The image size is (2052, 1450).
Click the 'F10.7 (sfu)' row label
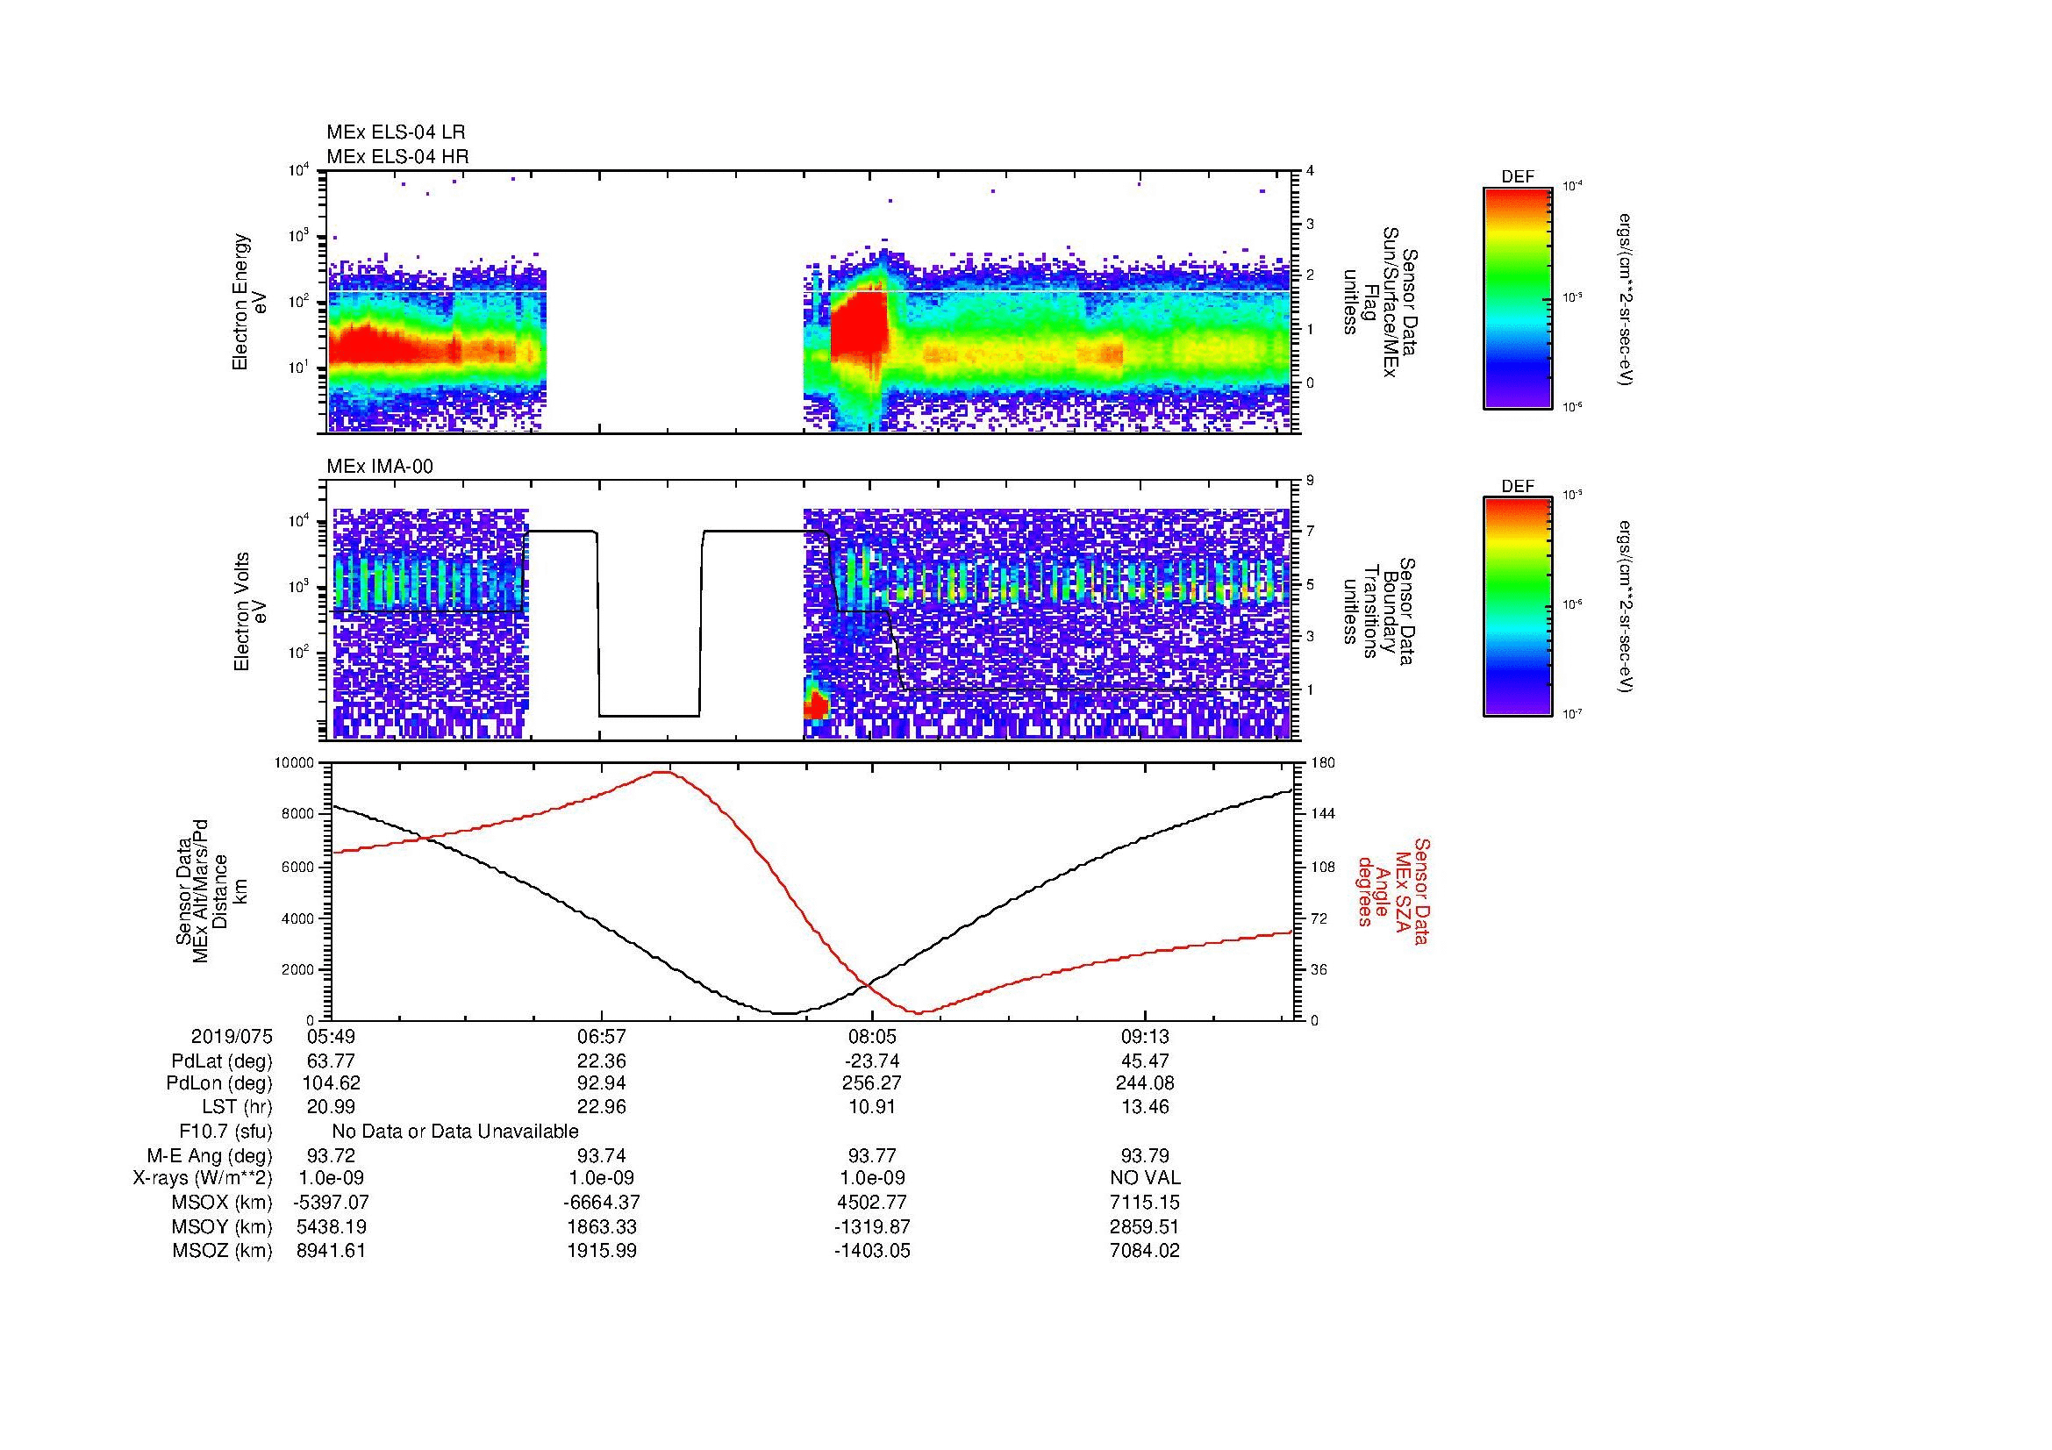click(226, 1132)
